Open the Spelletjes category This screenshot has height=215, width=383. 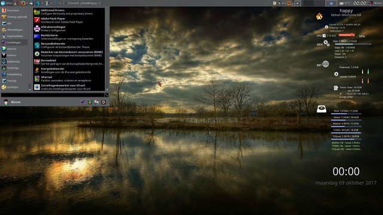click(14, 87)
